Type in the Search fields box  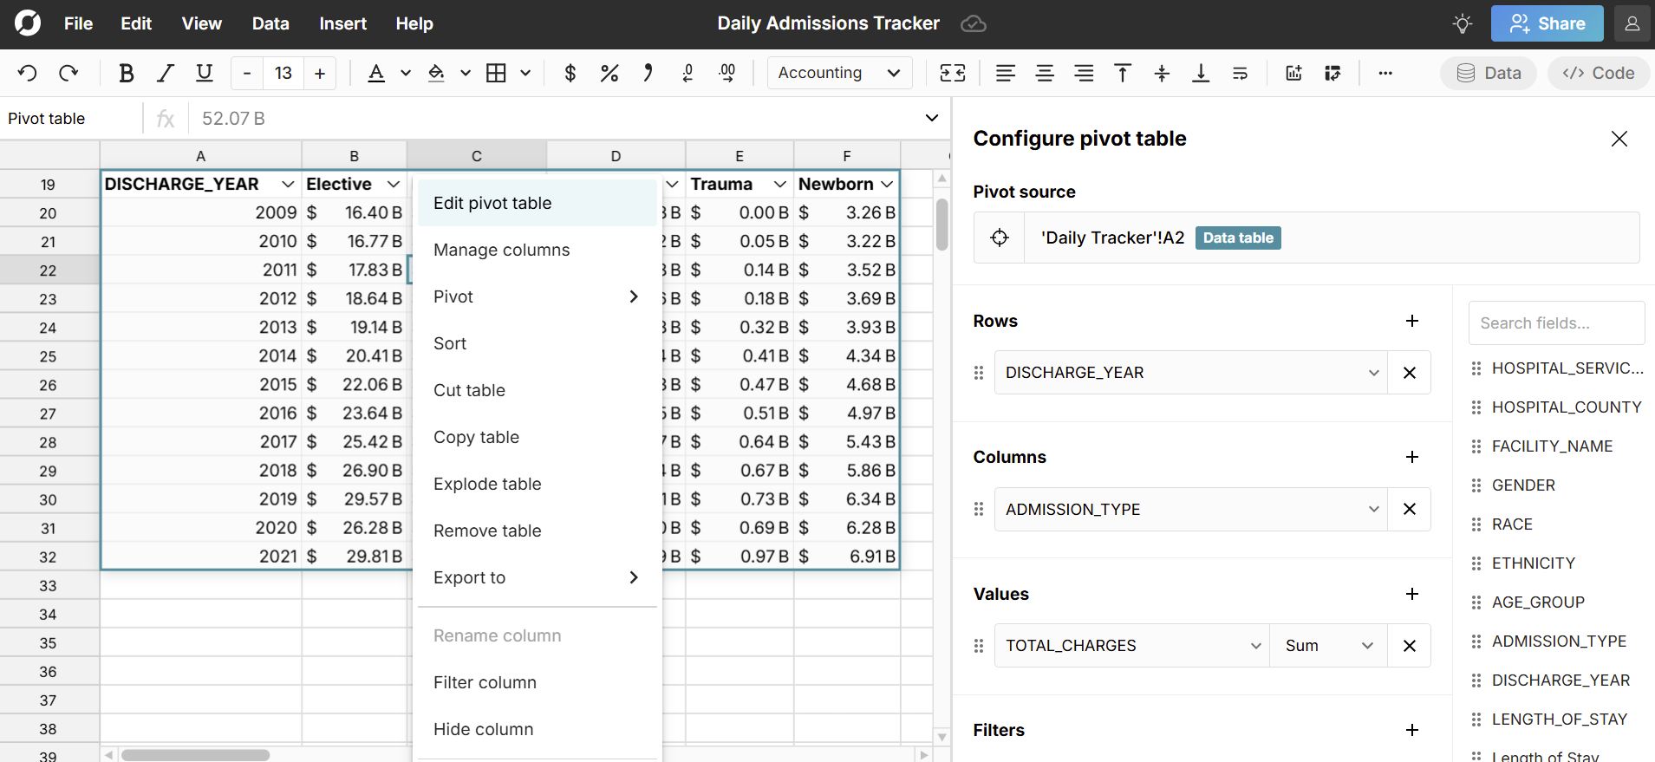[x=1555, y=322]
